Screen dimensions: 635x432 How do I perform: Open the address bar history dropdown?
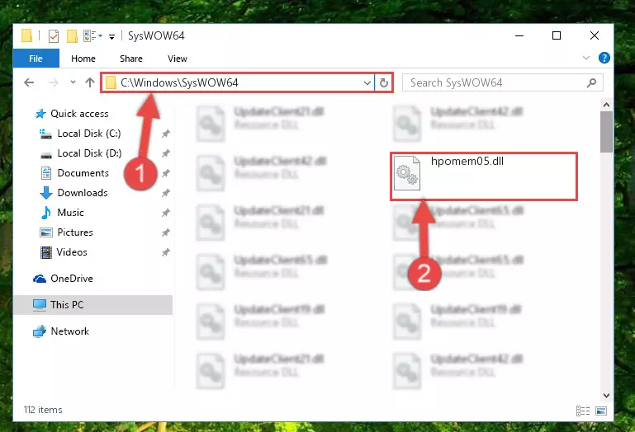click(367, 83)
